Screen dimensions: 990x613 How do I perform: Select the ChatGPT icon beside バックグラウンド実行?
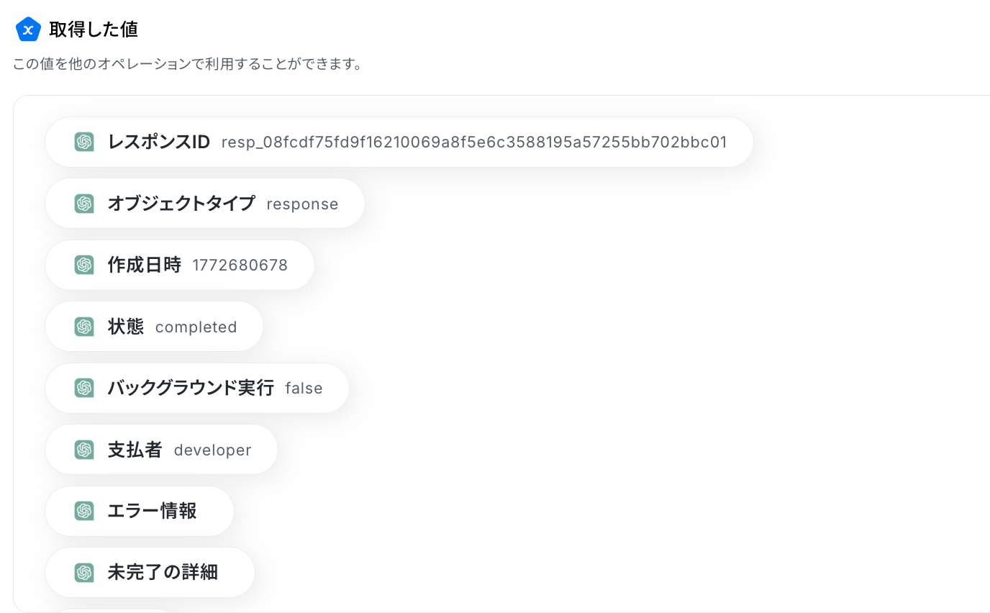tap(84, 388)
